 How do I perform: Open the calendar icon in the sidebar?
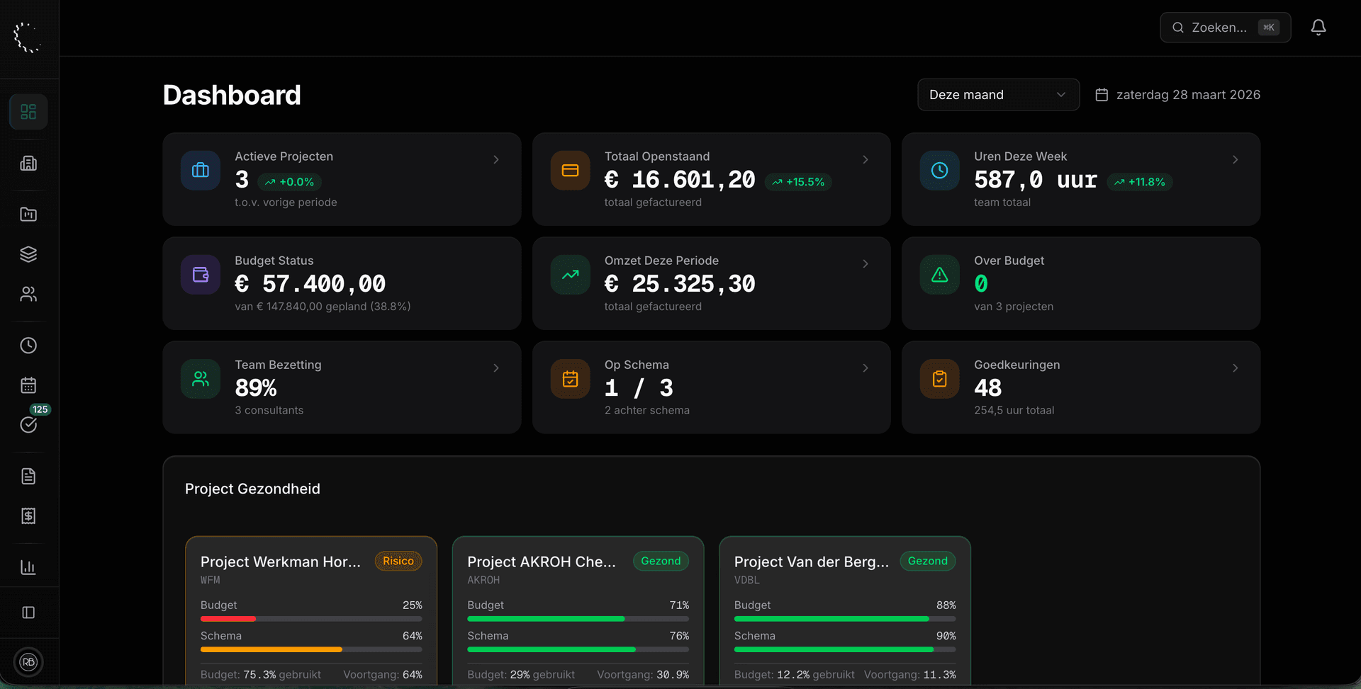[28, 385]
